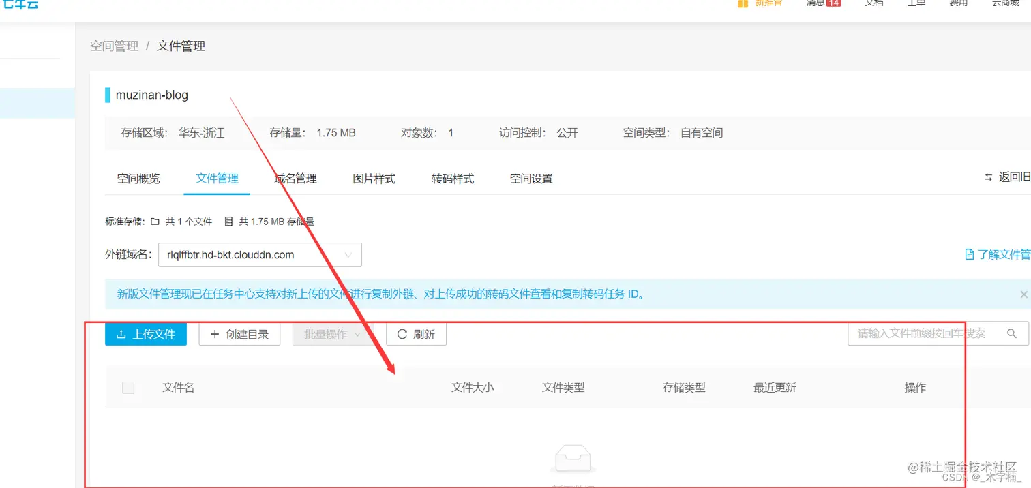Click the 操作 column header

915,387
